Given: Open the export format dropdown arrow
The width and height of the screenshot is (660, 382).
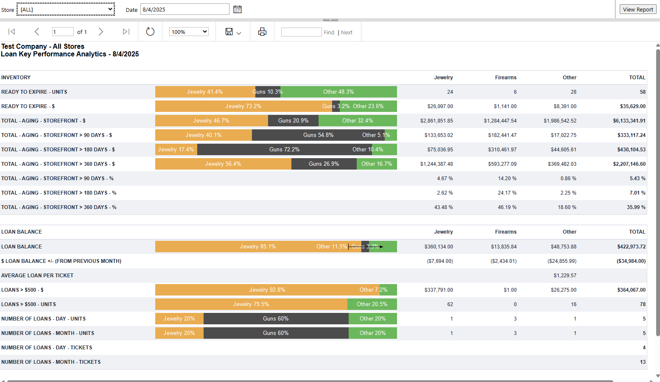Looking at the screenshot, I should point(239,33).
